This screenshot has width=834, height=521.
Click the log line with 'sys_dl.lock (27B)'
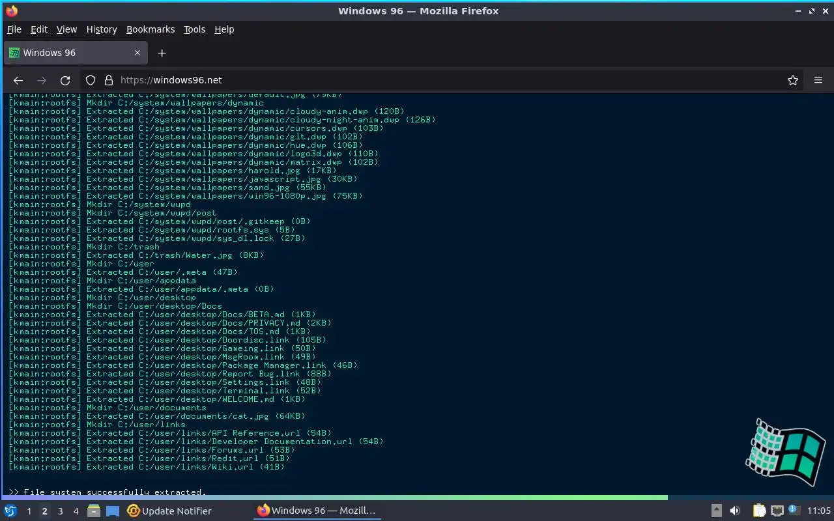point(157,238)
